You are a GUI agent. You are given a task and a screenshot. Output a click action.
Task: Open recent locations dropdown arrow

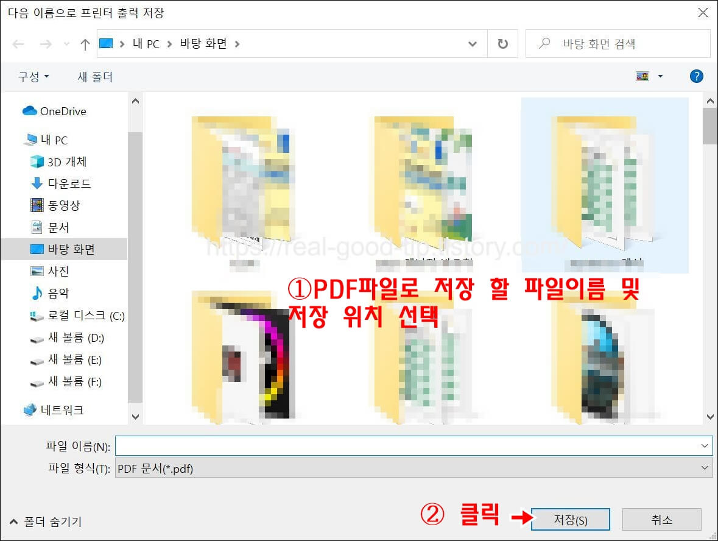[x=67, y=44]
